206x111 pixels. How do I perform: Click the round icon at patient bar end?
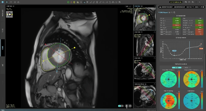click(203, 7)
